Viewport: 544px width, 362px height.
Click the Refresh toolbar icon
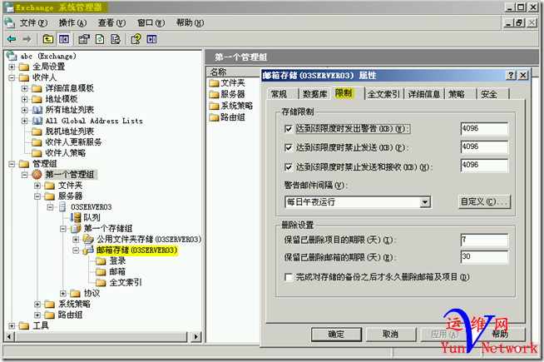[x=100, y=39]
